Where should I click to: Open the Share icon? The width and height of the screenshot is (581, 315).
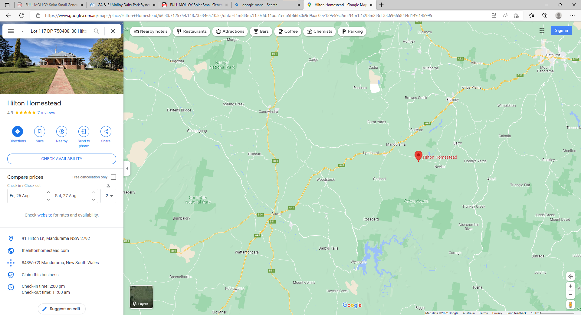pos(106,131)
